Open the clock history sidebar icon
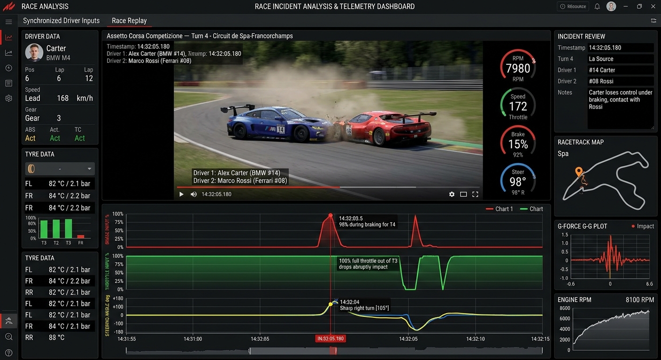The height and width of the screenshot is (360, 661). pos(8,68)
